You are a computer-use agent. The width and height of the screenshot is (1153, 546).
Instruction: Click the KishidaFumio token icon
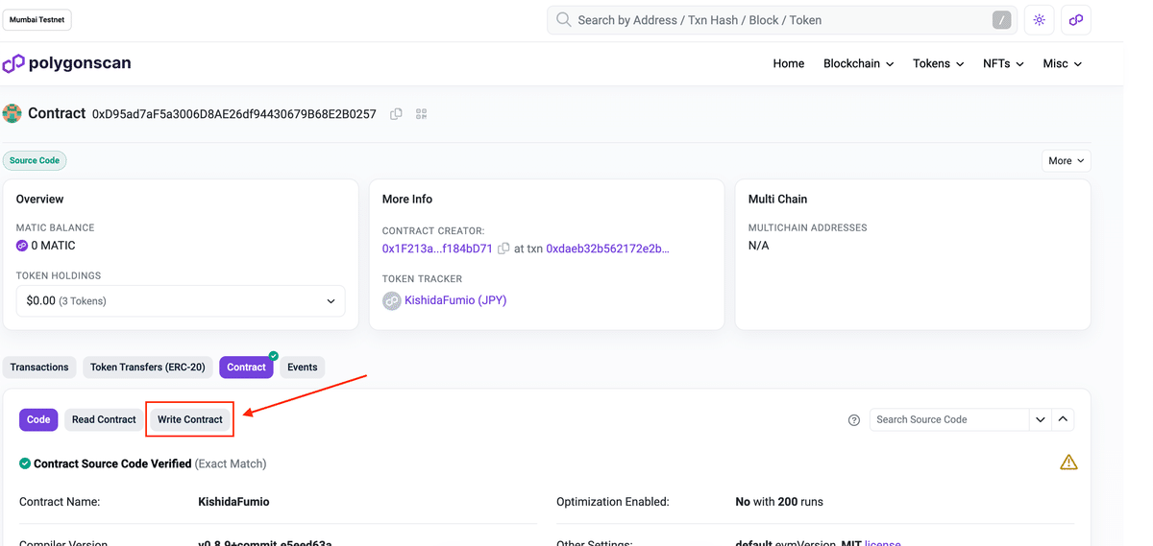coord(391,300)
